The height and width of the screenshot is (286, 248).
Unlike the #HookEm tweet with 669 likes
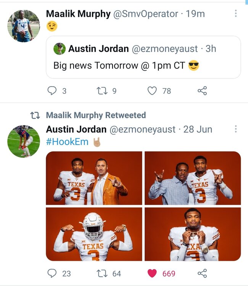152,273
